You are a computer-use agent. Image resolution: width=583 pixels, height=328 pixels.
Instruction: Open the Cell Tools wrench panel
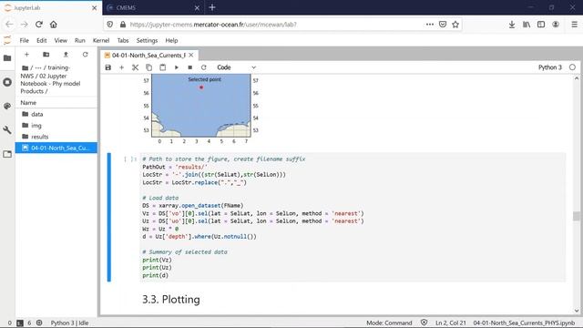(x=7, y=129)
